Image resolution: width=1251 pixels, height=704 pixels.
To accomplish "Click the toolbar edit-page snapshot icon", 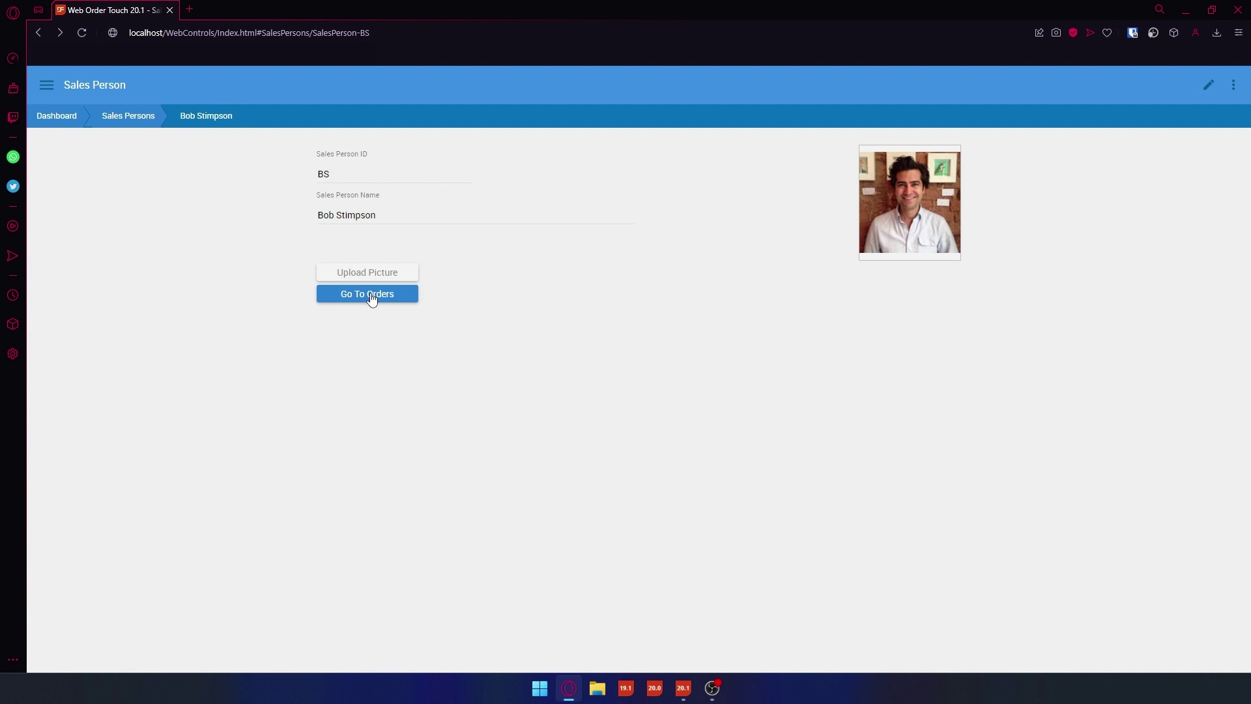I will click(x=1039, y=33).
